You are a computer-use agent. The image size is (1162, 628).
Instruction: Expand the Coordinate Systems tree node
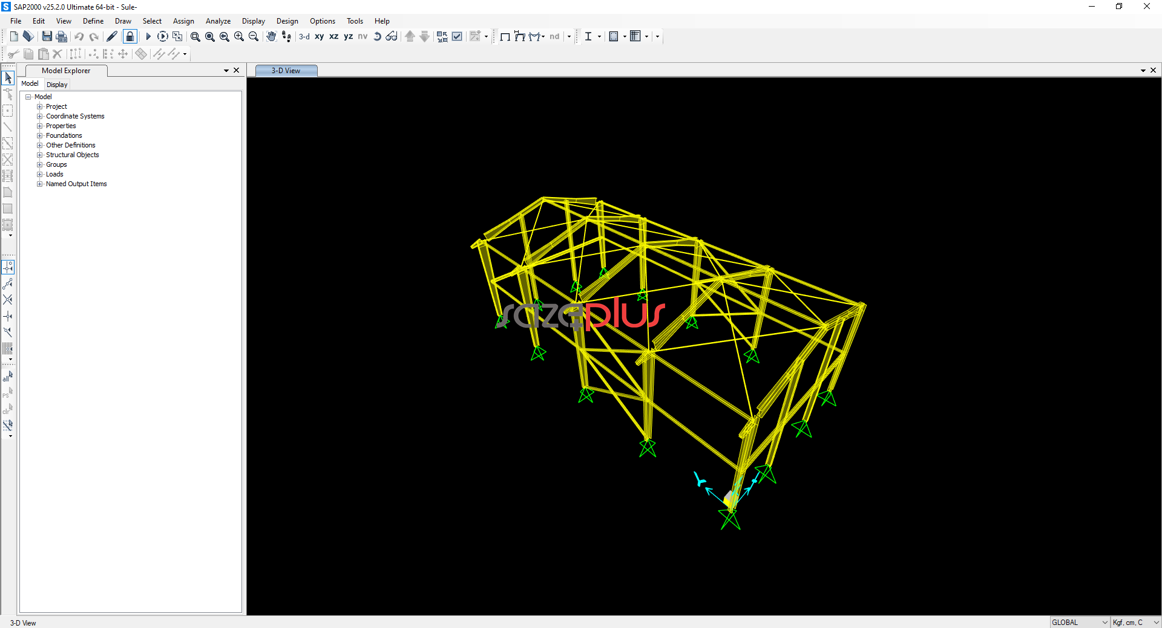[40, 116]
